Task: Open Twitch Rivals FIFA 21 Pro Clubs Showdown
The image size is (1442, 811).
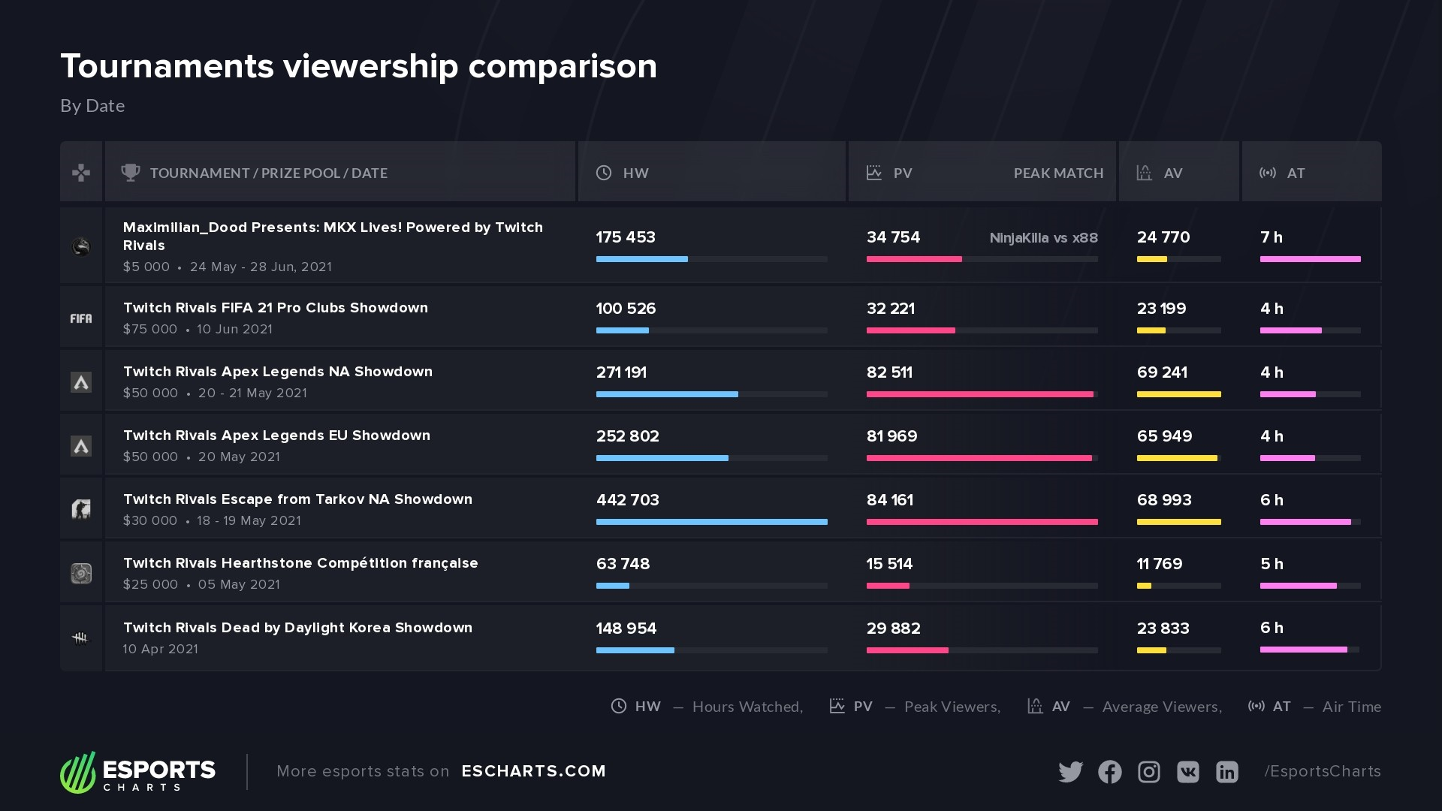Action: pyautogui.click(x=275, y=308)
